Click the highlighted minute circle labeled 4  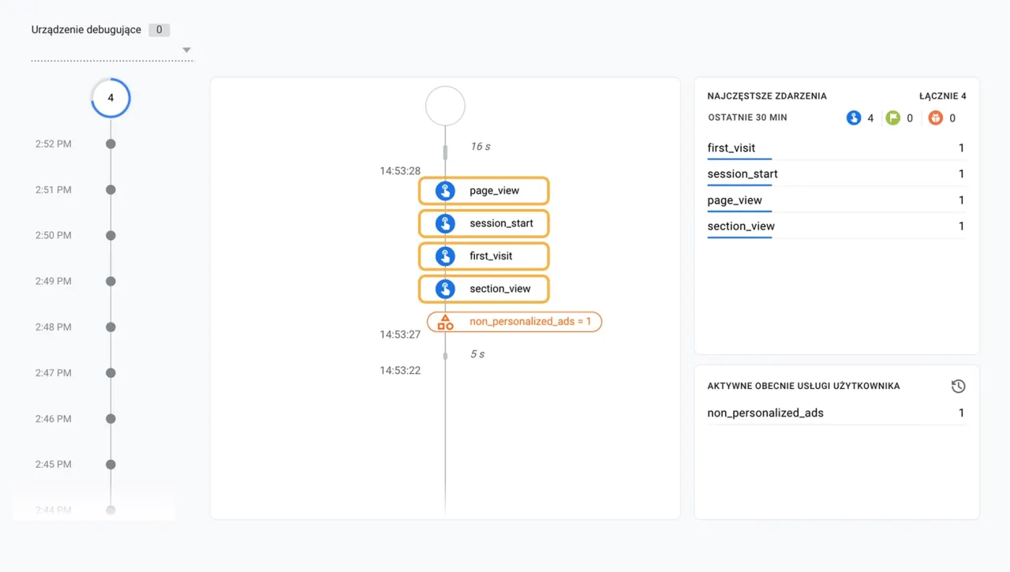tap(110, 98)
